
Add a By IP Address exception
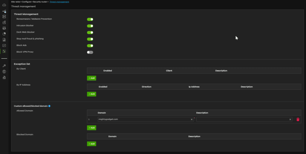[91, 94]
